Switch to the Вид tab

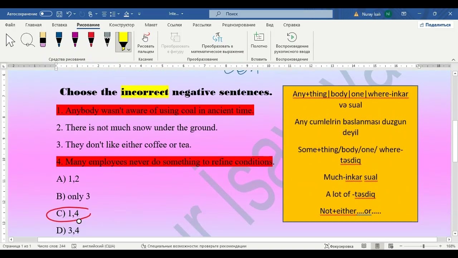pos(270,25)
